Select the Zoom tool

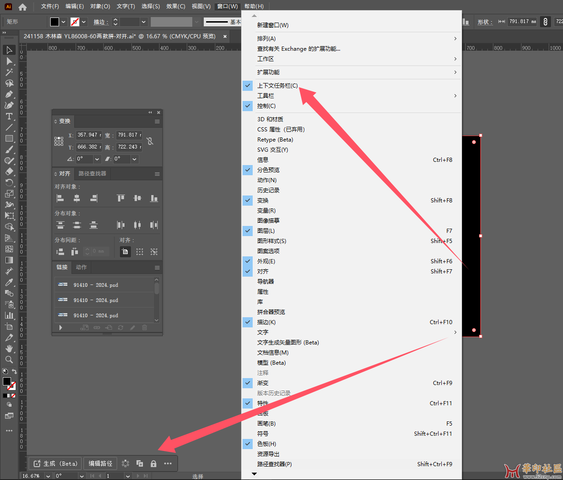9,360
